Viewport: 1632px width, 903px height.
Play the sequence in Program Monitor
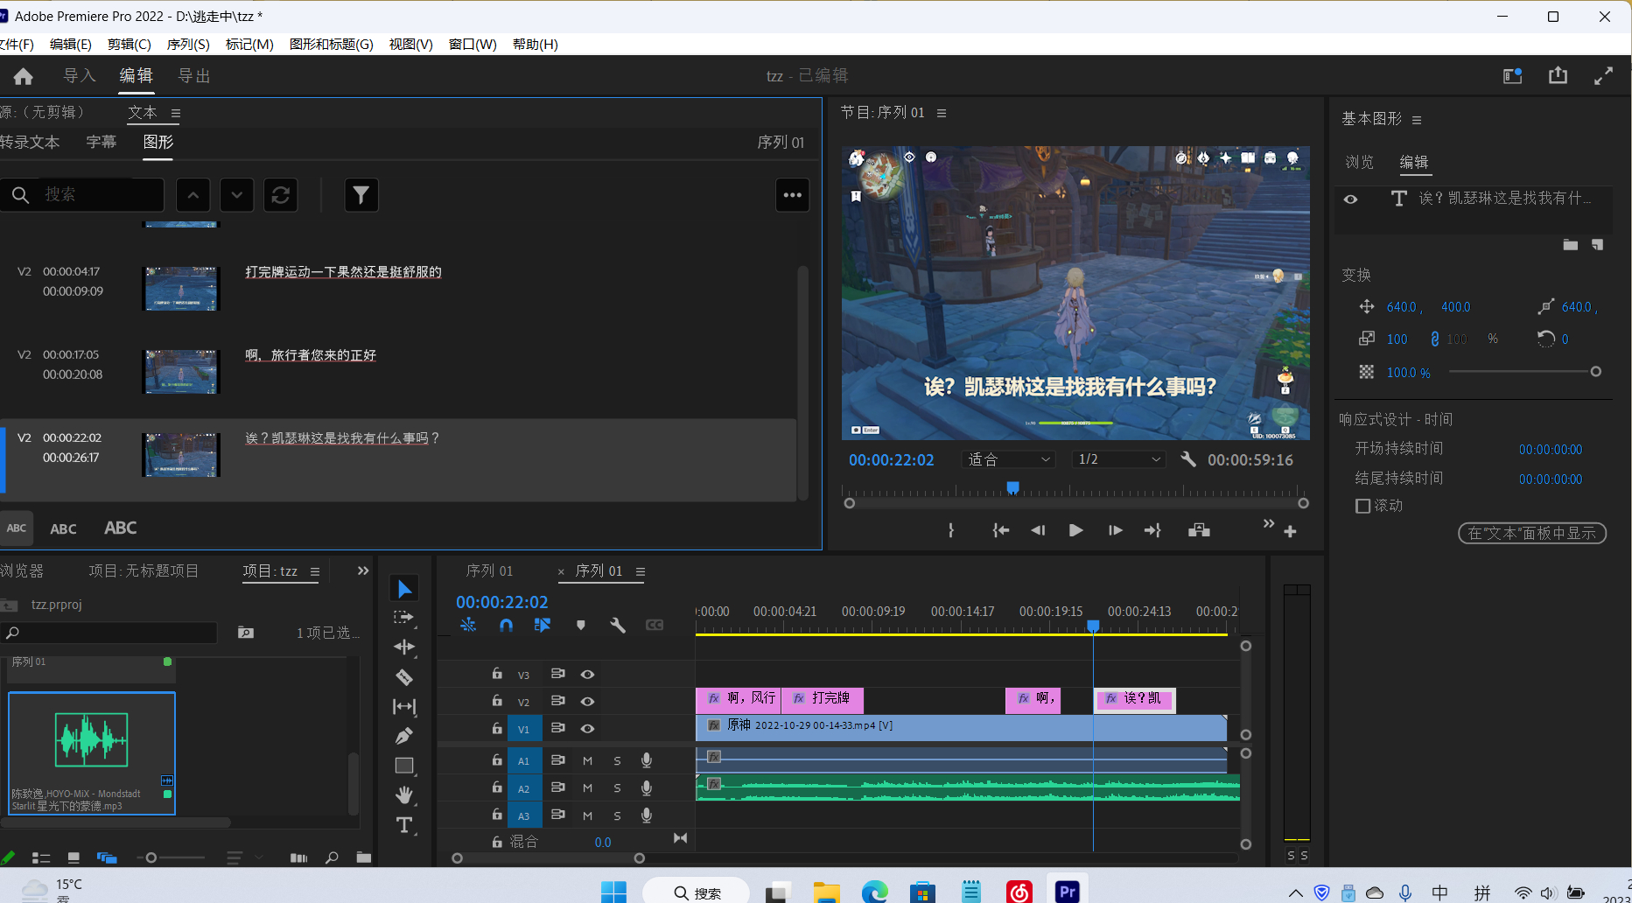tap(1075, 530)
